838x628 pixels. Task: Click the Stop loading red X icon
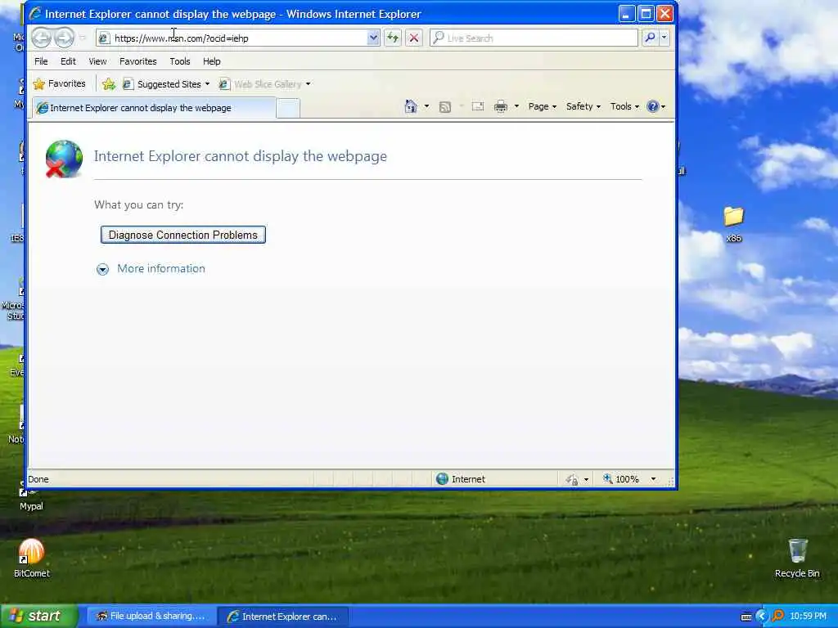(x=413, y=38)
